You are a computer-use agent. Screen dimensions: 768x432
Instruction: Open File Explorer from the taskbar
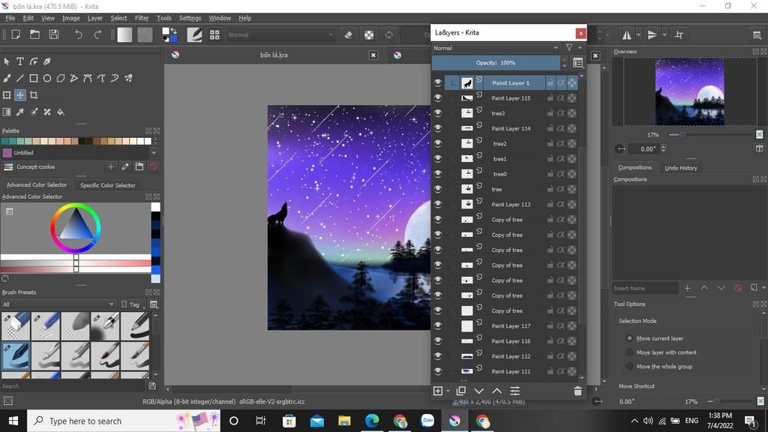344,421
